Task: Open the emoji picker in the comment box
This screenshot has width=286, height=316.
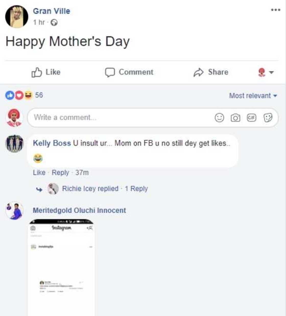Action: point(219,118)
